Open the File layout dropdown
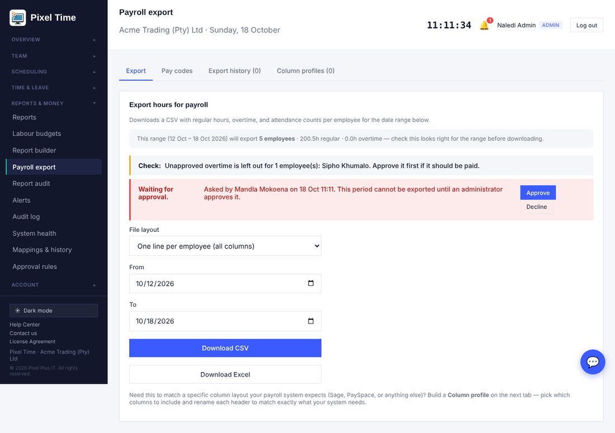The width and height of the screenshot is (615, 433). 225,246
